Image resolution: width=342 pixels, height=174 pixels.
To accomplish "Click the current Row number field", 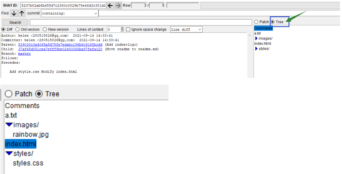I will (139, 5).
